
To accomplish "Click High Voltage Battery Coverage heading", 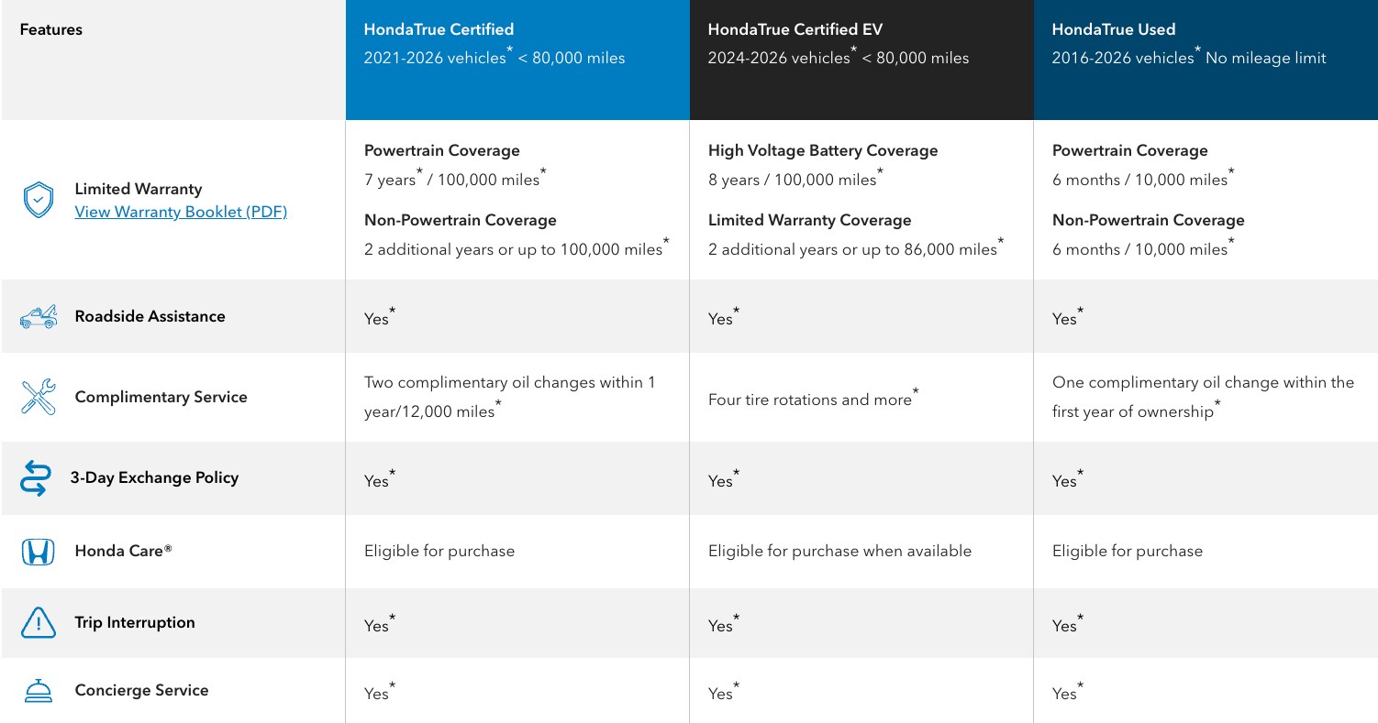I will pos(823,150).
